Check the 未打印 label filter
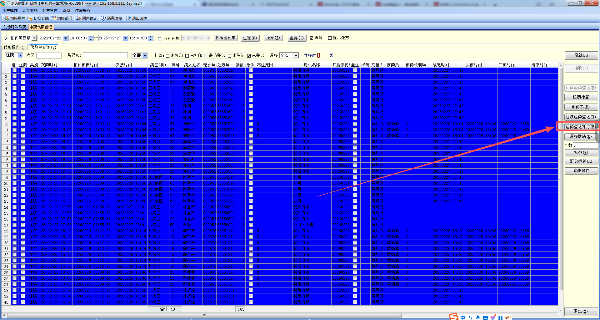This screenshot has width=600, height=320. pos(168,56)
